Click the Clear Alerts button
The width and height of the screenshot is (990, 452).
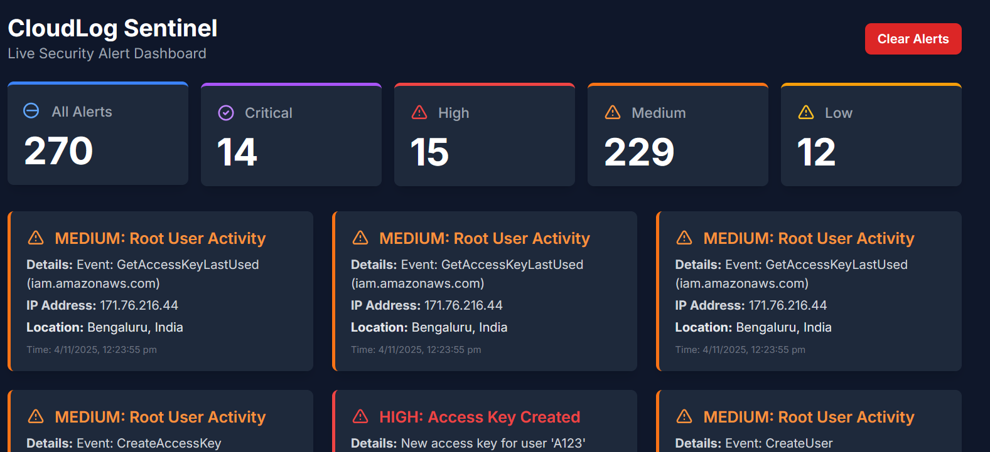coord(913,39)
